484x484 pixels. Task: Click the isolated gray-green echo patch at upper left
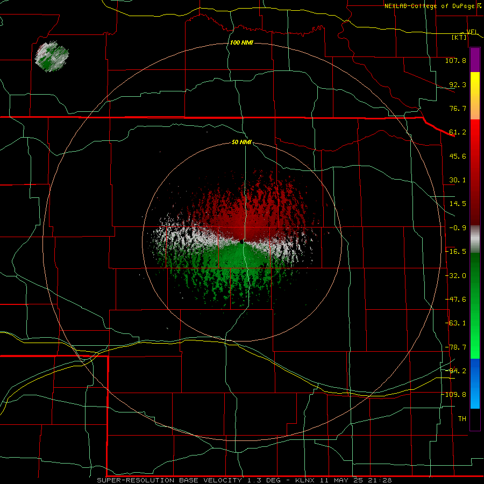(x=52, y=56)
